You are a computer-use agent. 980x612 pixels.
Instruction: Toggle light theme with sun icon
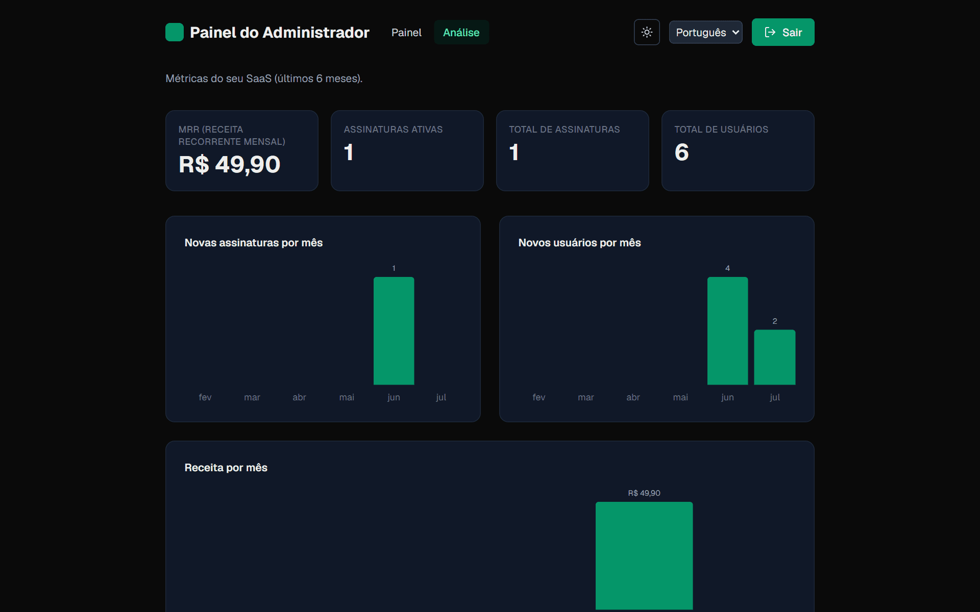tap(647, 32)
